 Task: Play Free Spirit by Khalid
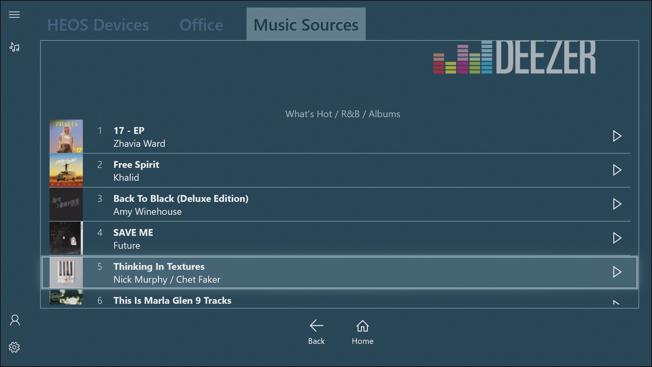617,170
